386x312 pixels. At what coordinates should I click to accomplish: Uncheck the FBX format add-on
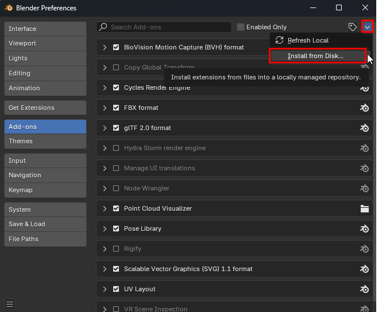(116, 108)
